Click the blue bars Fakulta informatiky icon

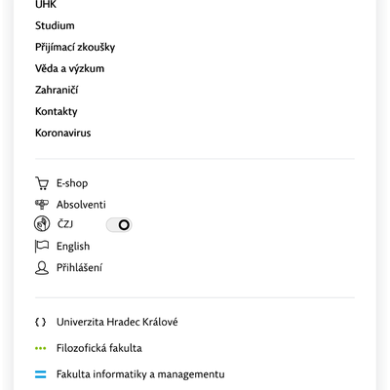tap(41, 374)
